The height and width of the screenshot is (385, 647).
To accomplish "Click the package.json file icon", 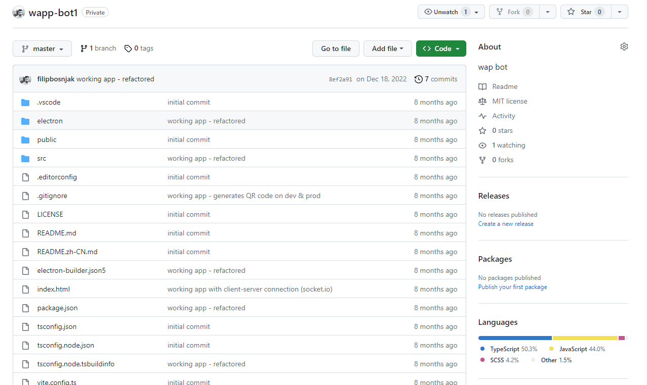I will coord(25,308).
